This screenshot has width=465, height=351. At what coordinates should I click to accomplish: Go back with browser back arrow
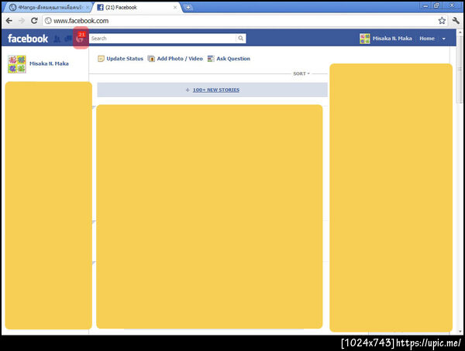[9, 20]
